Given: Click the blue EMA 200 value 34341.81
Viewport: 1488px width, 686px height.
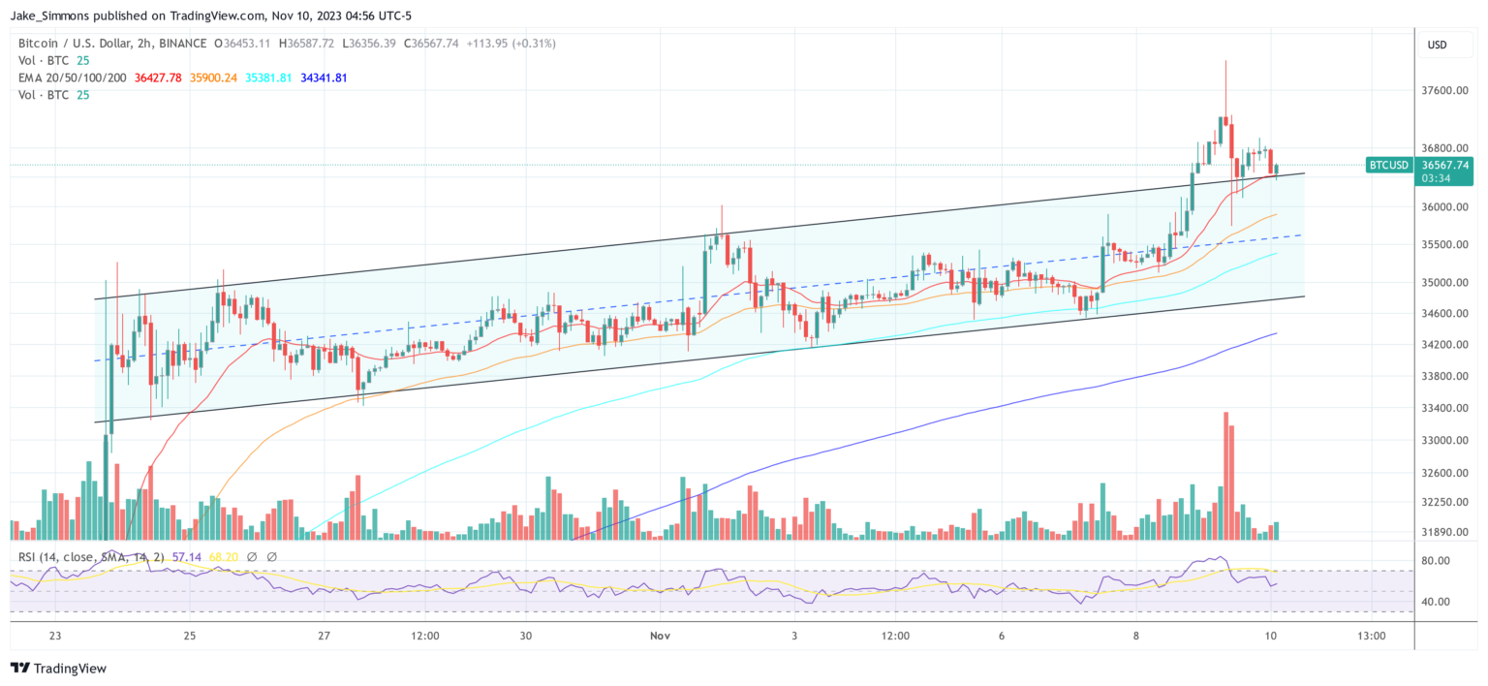Looking at the screenshot, I should pyautogui.click(x=323, y=77).
